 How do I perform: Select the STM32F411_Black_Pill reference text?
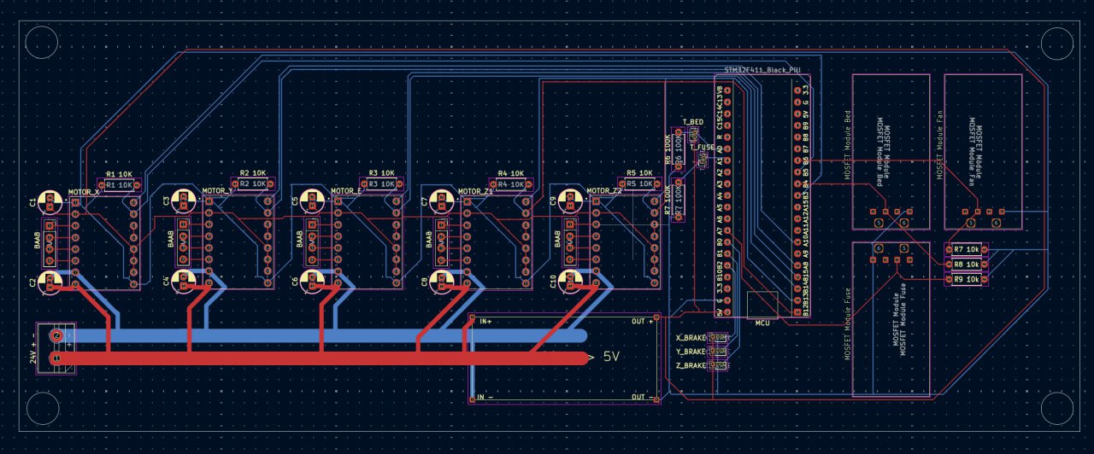pos(762,69)
